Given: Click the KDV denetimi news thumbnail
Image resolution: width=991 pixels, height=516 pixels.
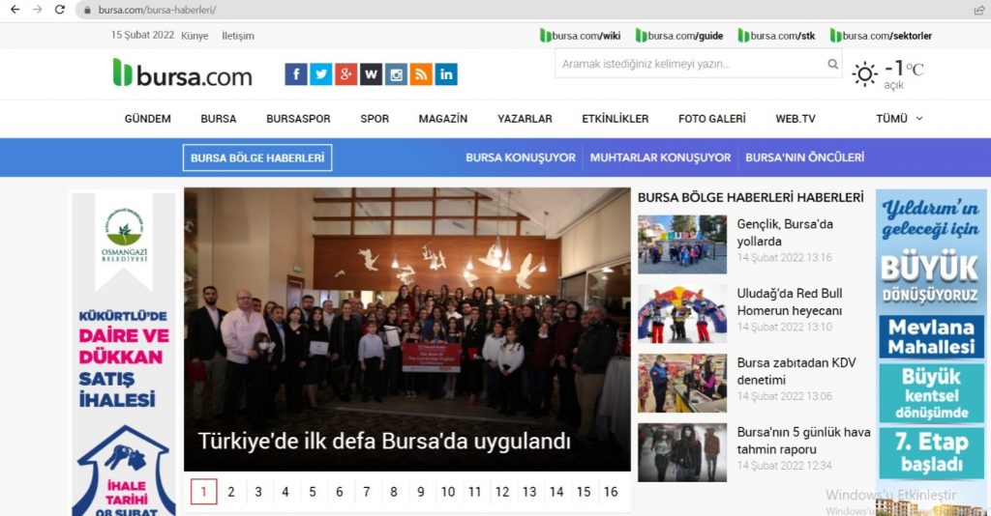Looking at the screenshot, I should point(682,384).
